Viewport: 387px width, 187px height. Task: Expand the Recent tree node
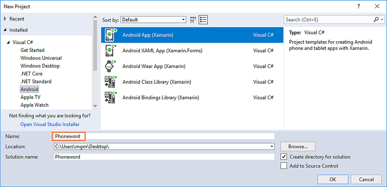coord(5,19)
